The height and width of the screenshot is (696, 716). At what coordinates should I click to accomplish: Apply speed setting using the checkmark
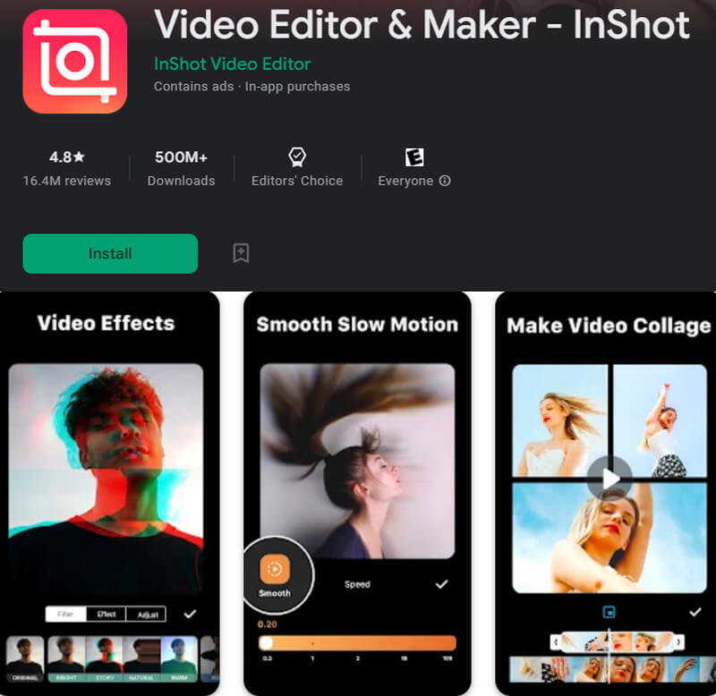[442, 584]
